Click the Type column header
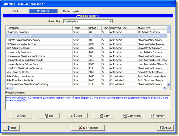Image resolution: width=179 pixels, height=136 pixels. coord(105,28)
